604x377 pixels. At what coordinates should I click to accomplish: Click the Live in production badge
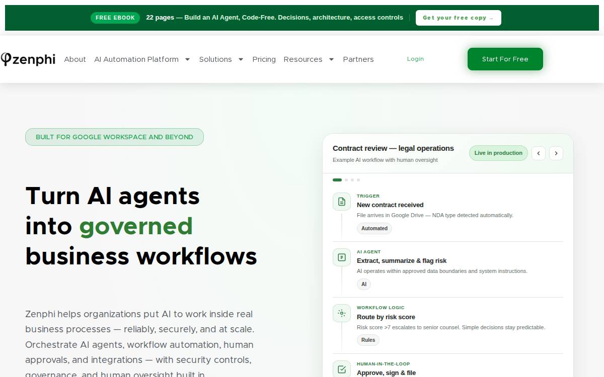coord(498,153)
